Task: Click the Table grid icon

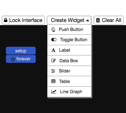Action: pos(53,81)
